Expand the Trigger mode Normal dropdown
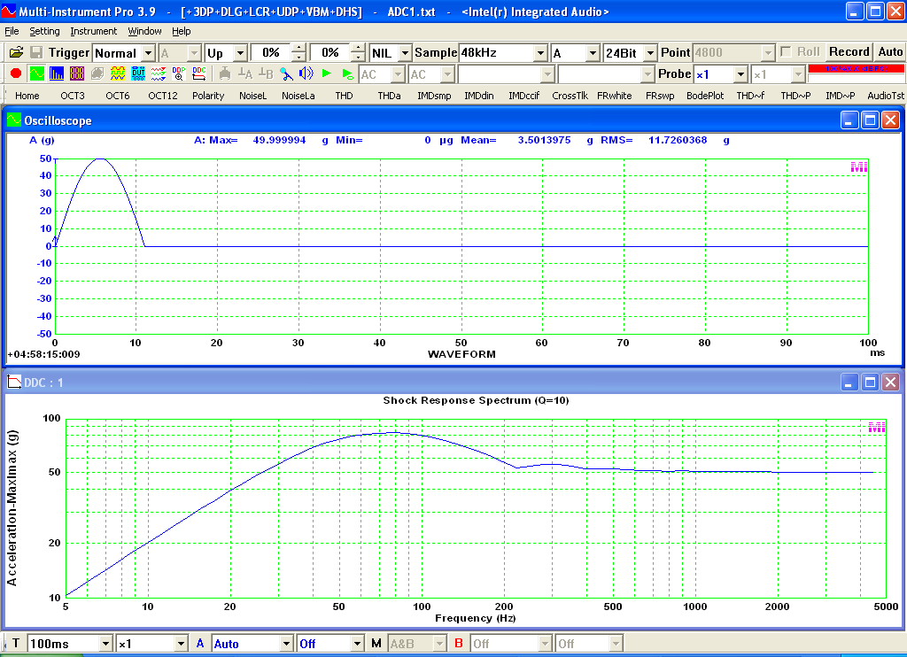 (x=148, y=53)
